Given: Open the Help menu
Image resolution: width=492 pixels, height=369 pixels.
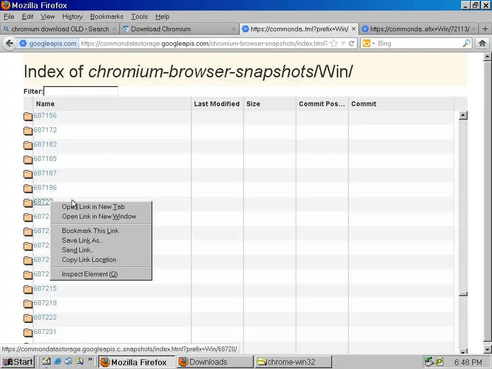Looking at the screenshot, I should tap(162, 17).
